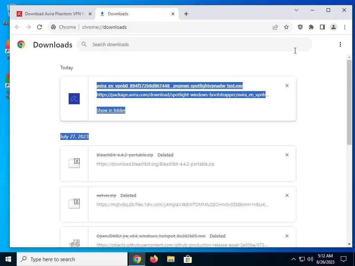Open the package.avira.com source URL
The image size is (355, 266).
(x=182, y=95)
